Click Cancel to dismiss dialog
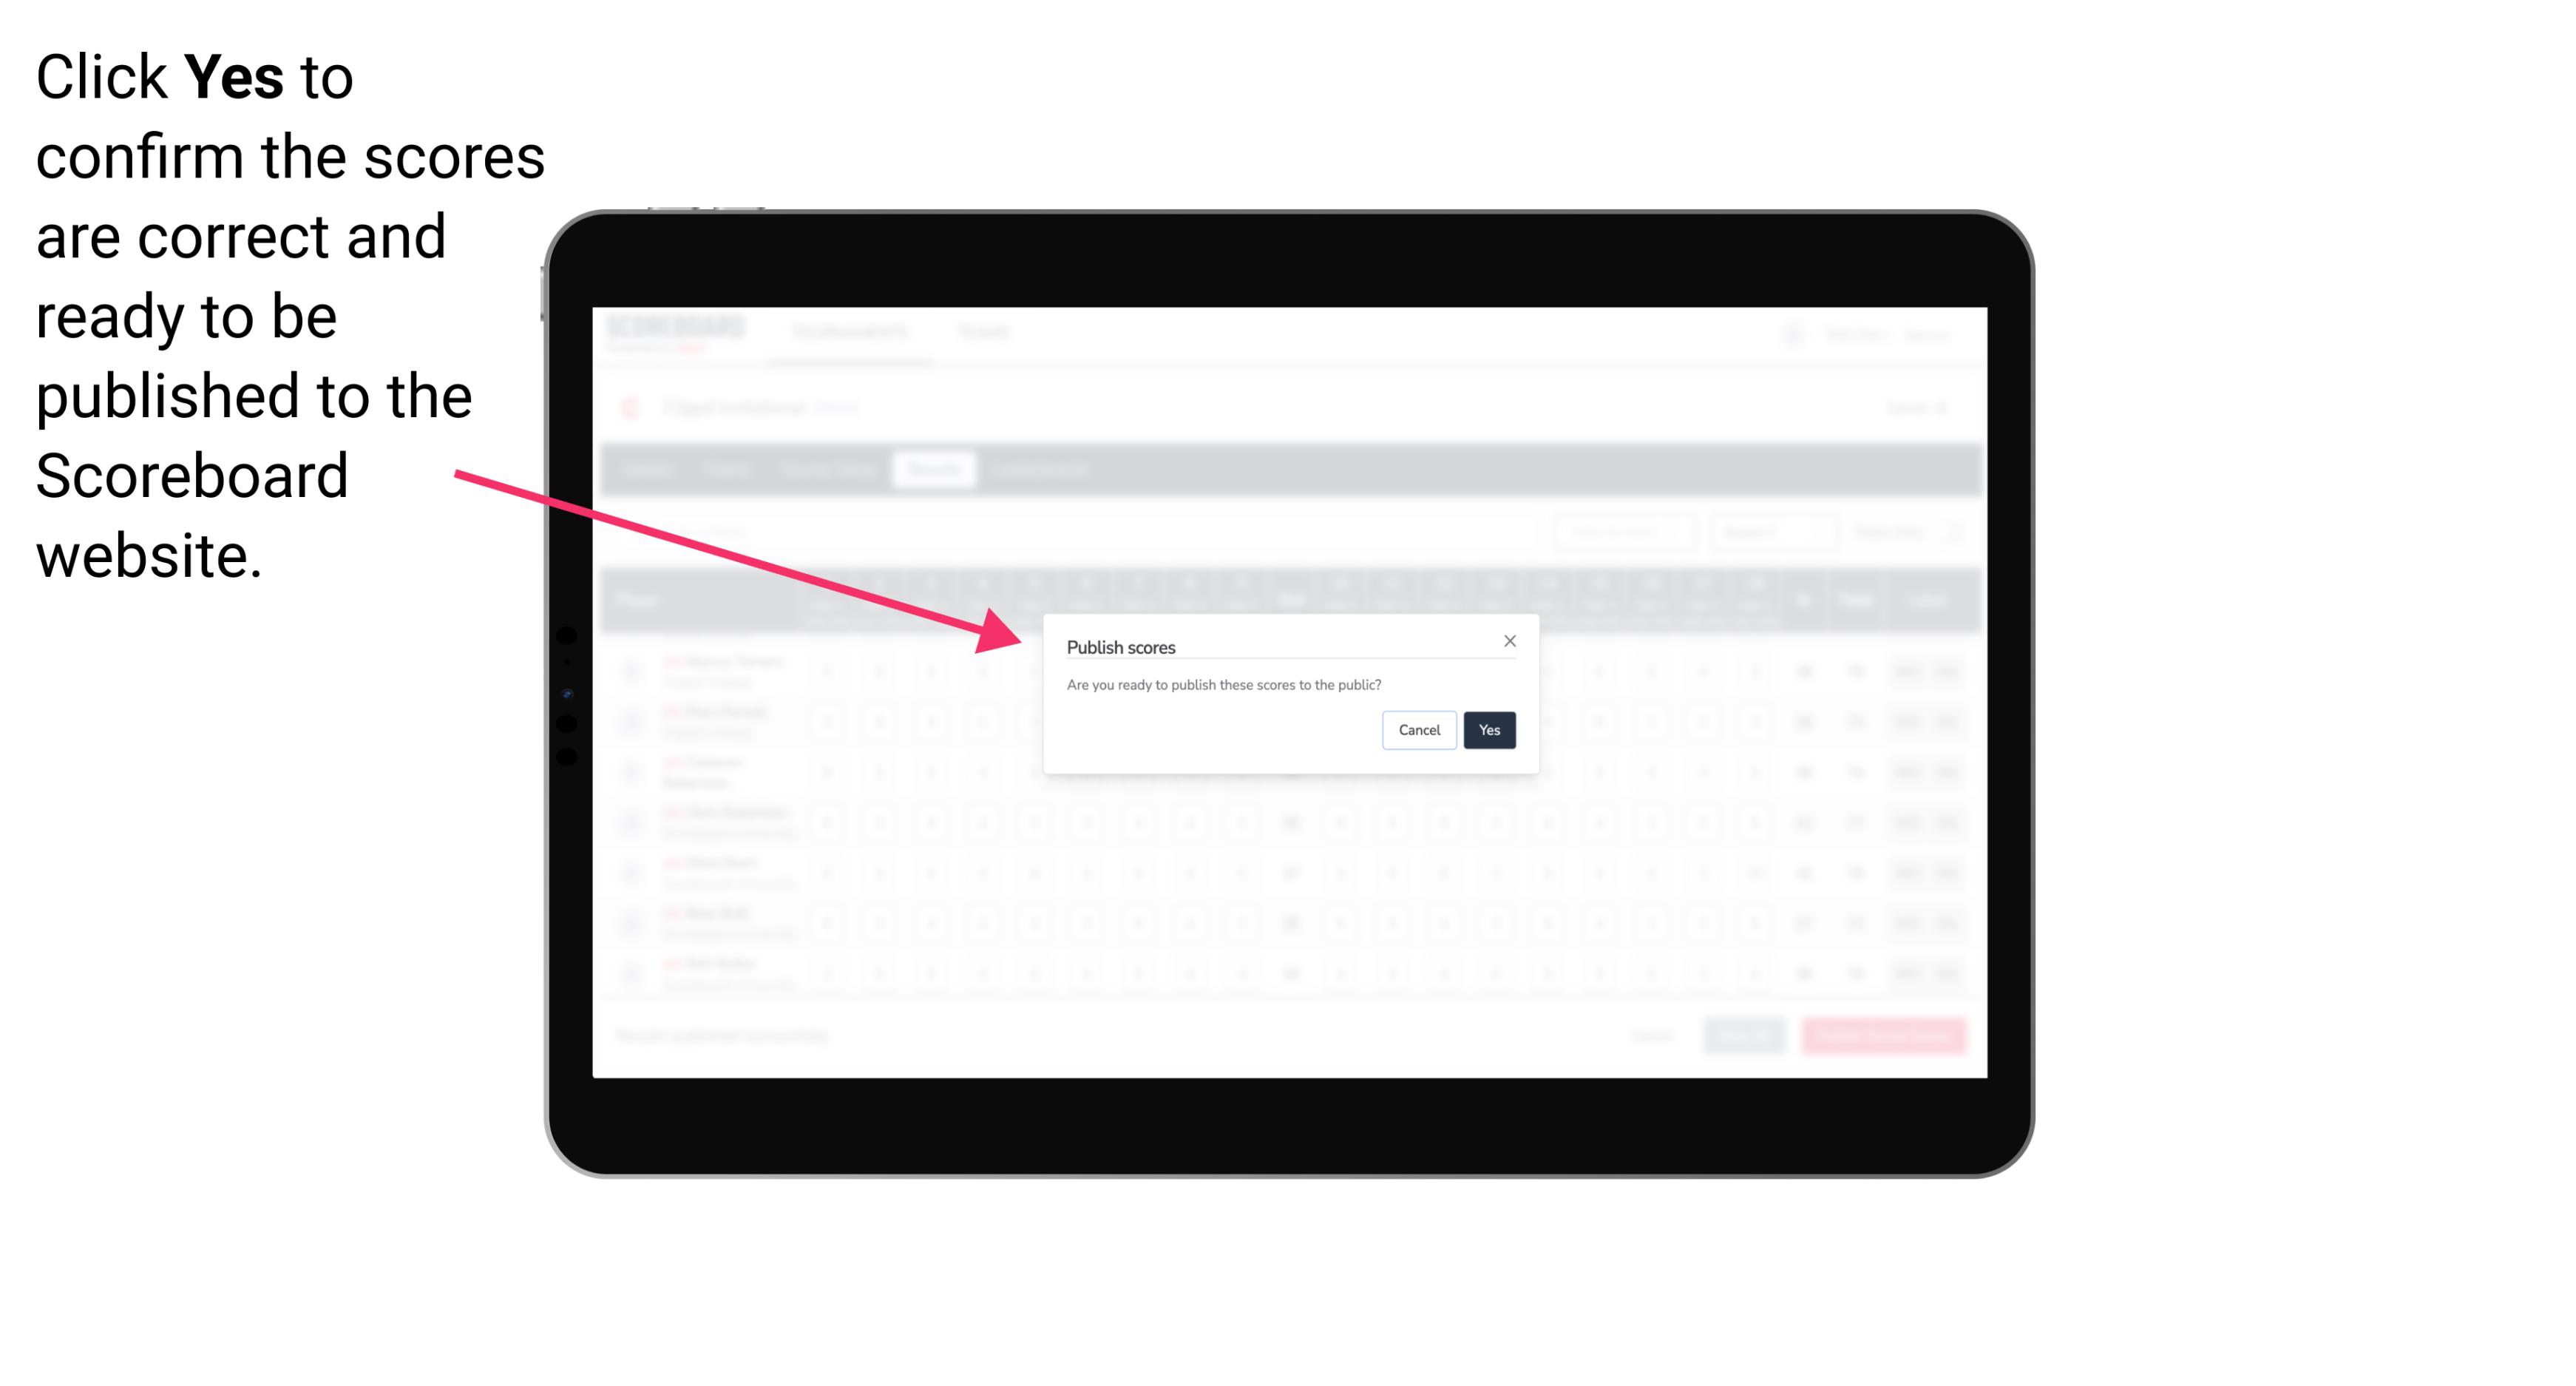 tap(1420, 729)
